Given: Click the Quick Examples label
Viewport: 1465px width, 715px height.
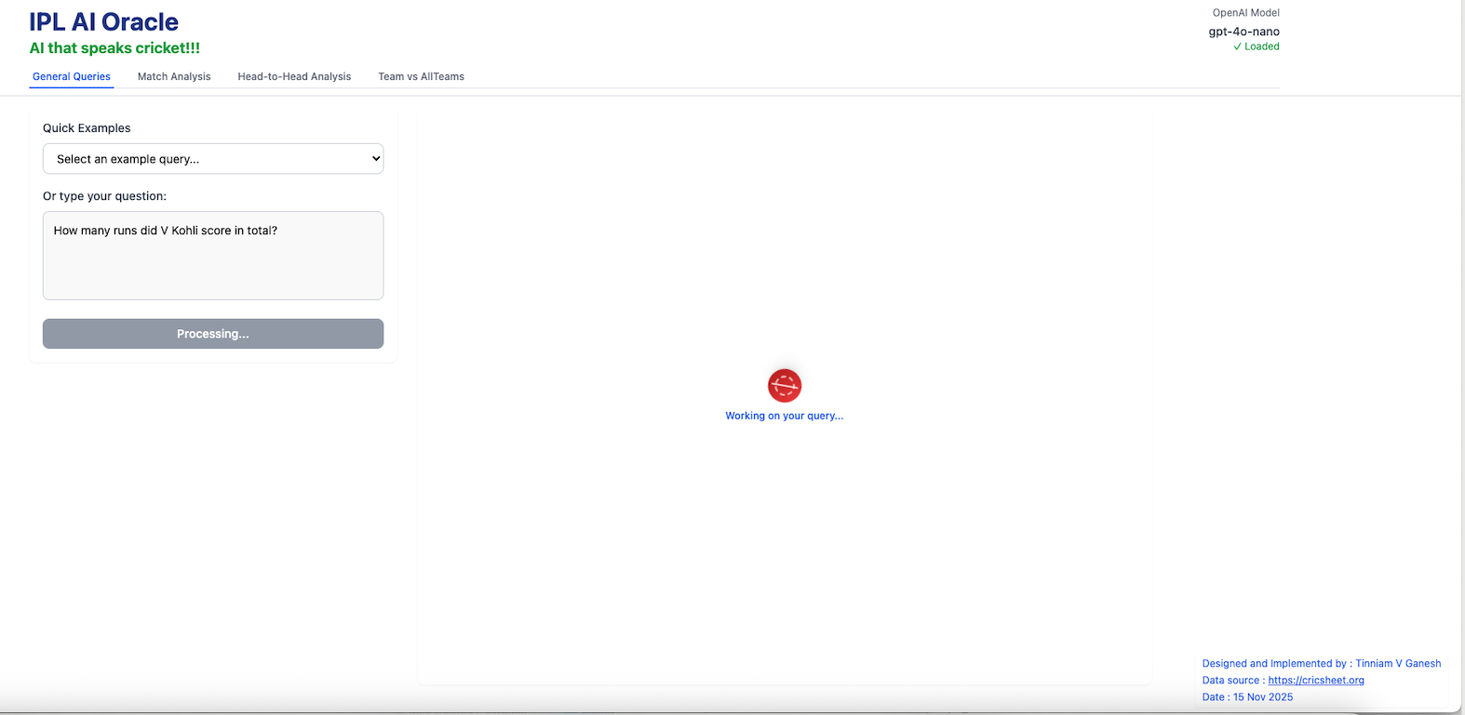Looking at the screenshot, I should tap(87, 128).
